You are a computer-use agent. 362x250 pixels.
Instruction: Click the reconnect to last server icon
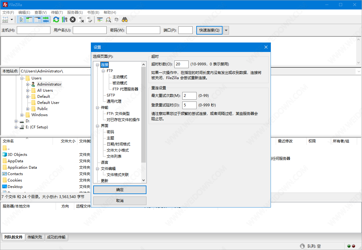tap(89, 20)
